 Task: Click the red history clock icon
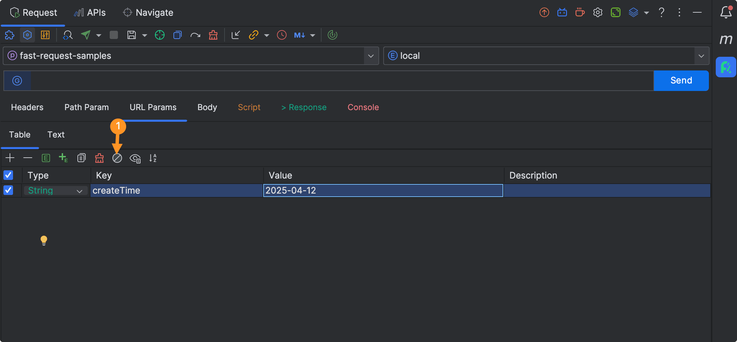282,35
